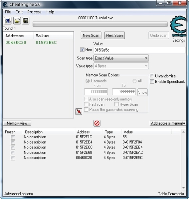This screenshot has width=189, height=199.
Task: Freeze the entry at address 015F2F1C
Action: (x=13, y=137)
